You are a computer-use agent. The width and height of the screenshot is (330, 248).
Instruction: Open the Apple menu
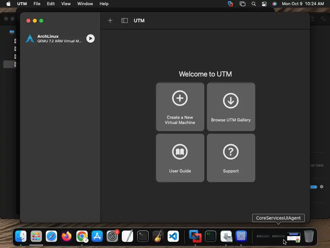coord(8,4)
